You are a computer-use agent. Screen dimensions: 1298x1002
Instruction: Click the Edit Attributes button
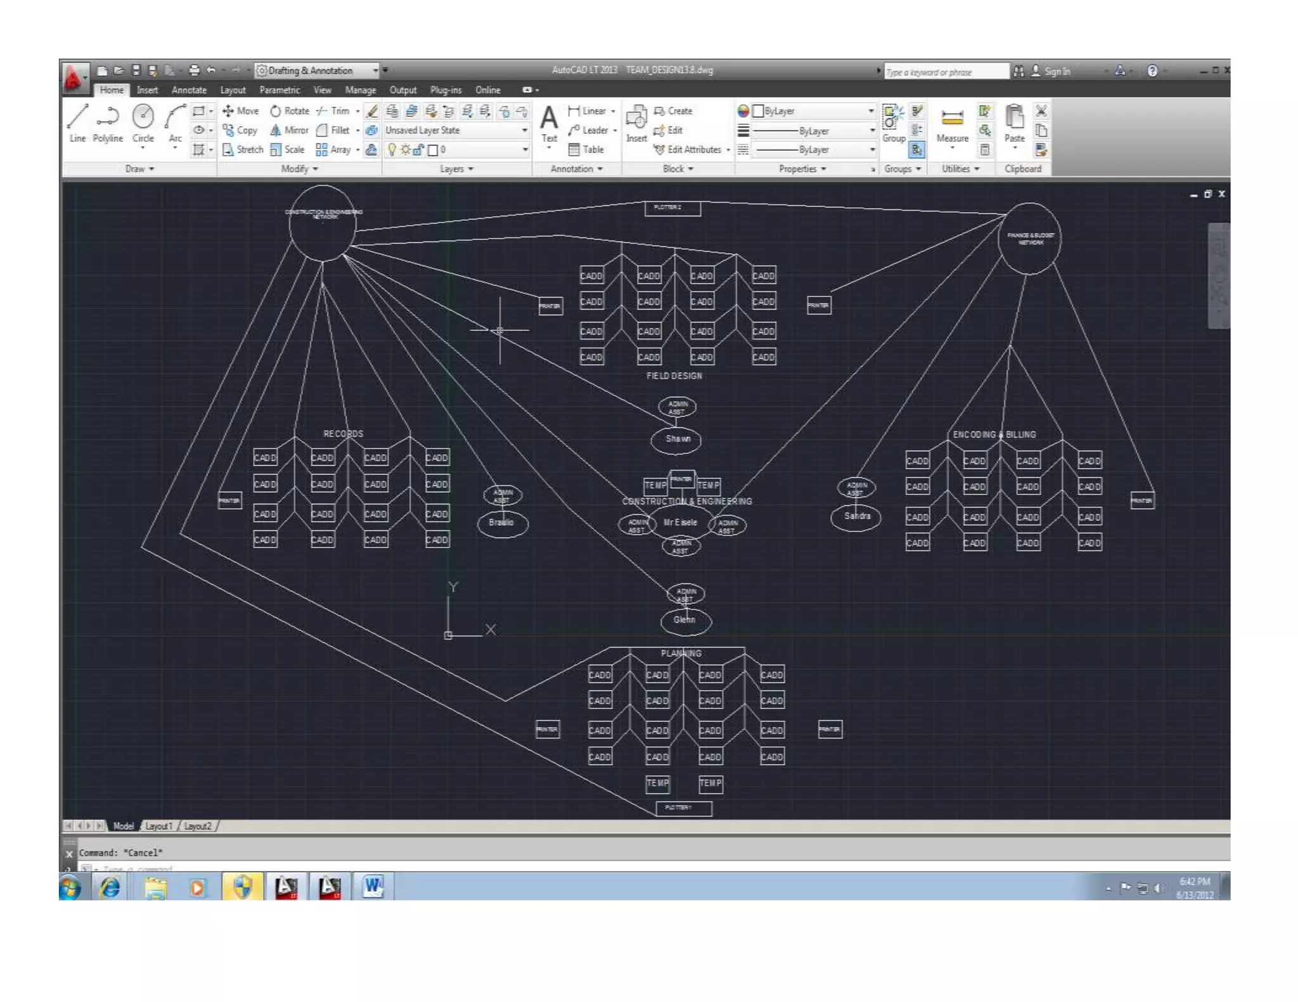[693, 150]
